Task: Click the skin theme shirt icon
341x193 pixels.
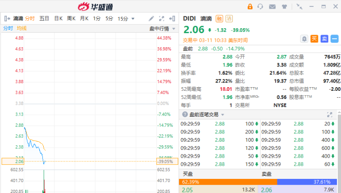Action: click(x=284, y=6)
